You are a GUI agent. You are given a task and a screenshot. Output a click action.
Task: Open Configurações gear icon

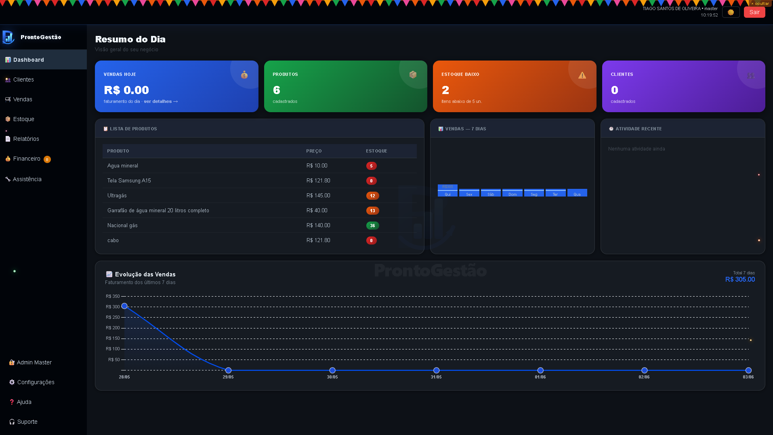12,382
